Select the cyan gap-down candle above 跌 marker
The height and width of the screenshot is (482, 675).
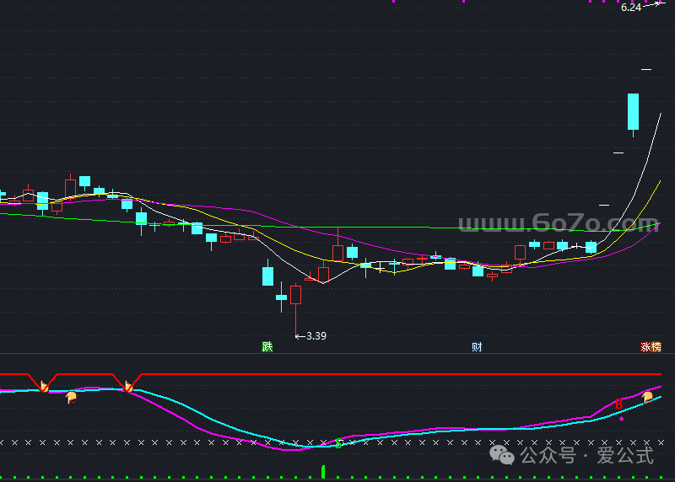(x=268, y=276)
